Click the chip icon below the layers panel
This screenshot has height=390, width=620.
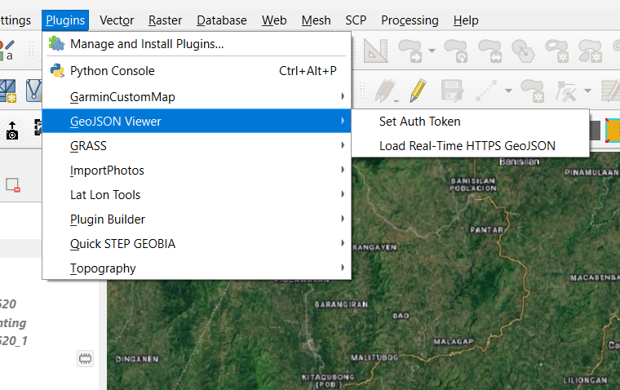point(85,359)
